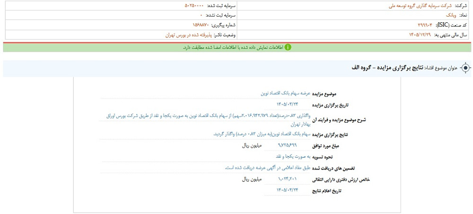The image size is (473, 214).
Task: Click میلیون ریال unit beside net book value
Action: tap(252, 179)
